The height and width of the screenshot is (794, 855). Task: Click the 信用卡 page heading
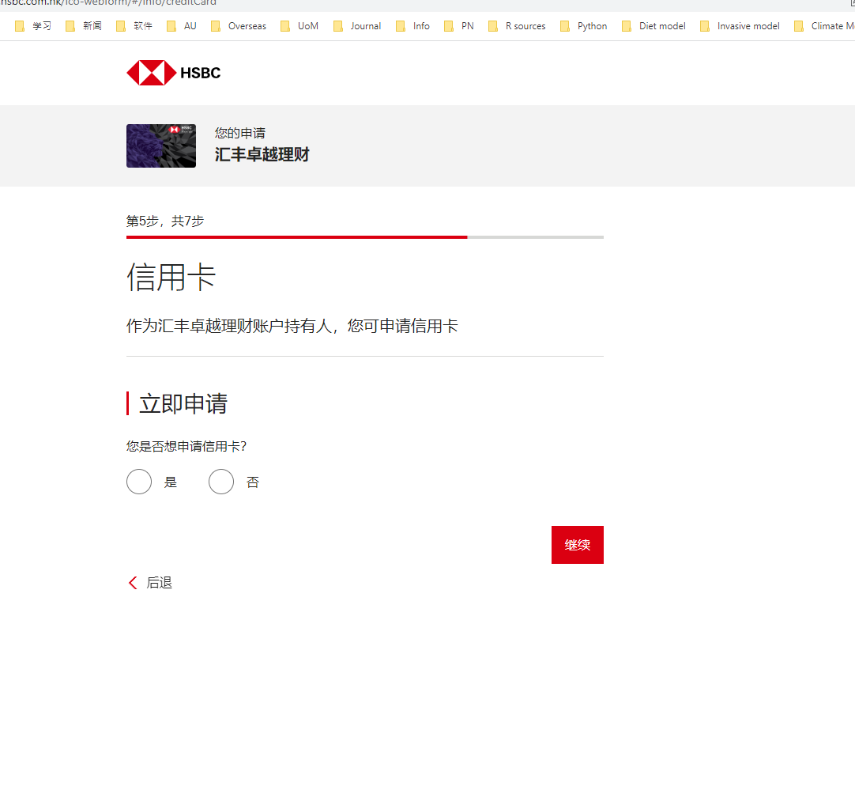coord(171,277)
